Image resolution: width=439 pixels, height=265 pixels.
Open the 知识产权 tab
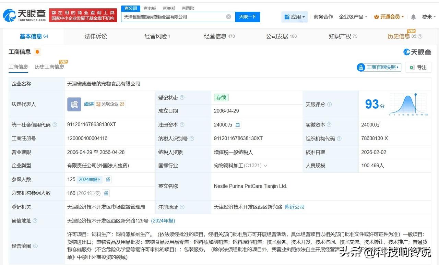tap(343, 36)
